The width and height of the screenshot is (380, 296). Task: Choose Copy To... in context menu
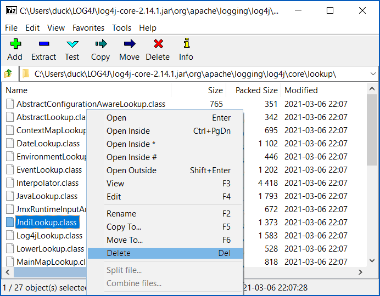165,227
